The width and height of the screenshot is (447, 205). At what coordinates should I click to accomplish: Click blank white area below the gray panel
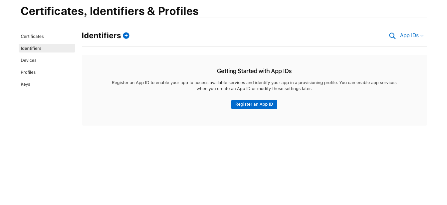[x=254, y=159]
